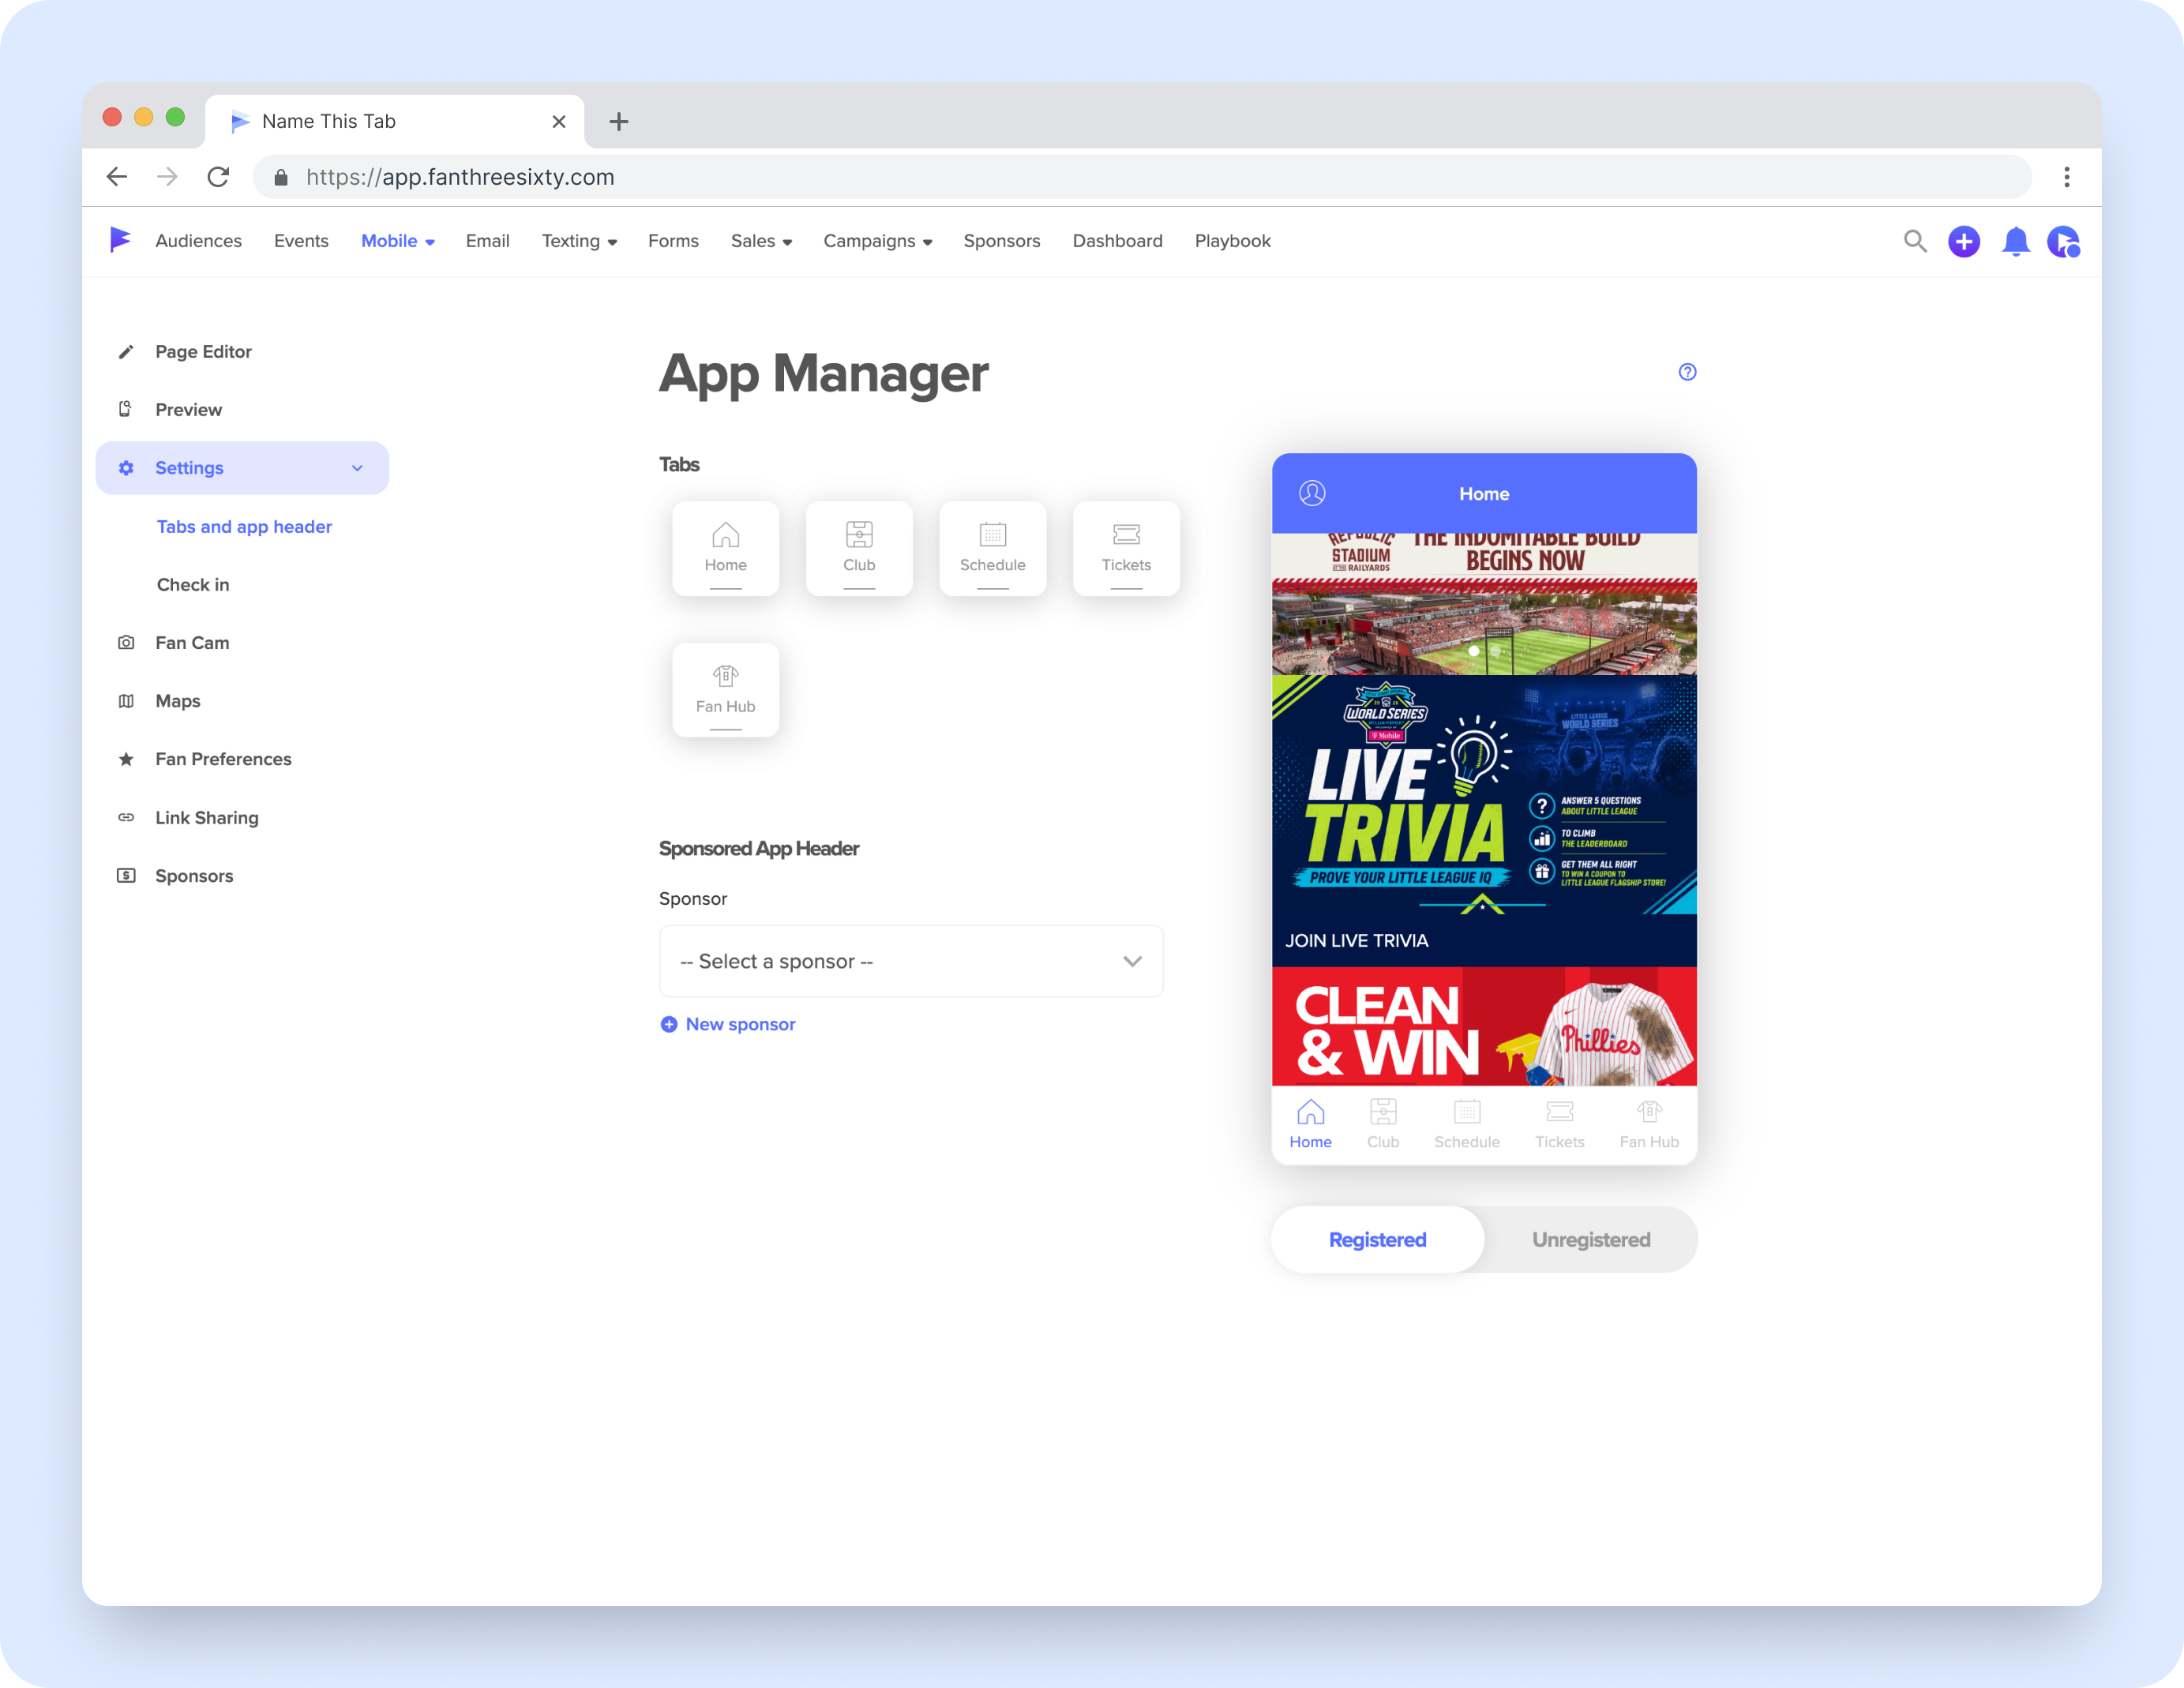Tap Club in phone preview bottom bar
The image size is (2184, 1688).
coord(1383,1124)
